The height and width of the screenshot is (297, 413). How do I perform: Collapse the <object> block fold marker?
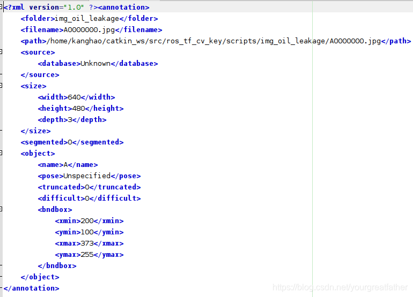[x=1, y=153]
